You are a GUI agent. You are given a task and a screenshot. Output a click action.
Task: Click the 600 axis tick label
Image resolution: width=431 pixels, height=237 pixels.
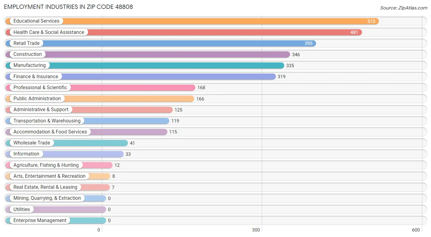click(416, 230)
